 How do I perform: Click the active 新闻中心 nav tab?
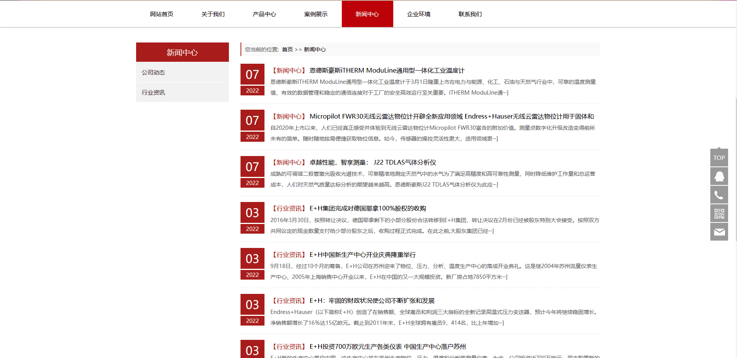coord(367,14)
